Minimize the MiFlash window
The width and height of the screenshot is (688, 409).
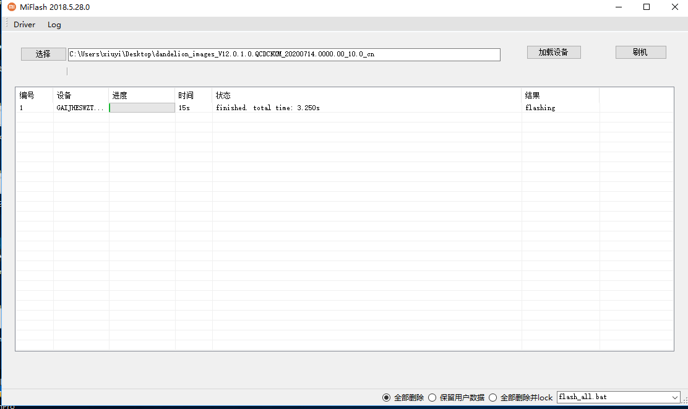(619, 7)
